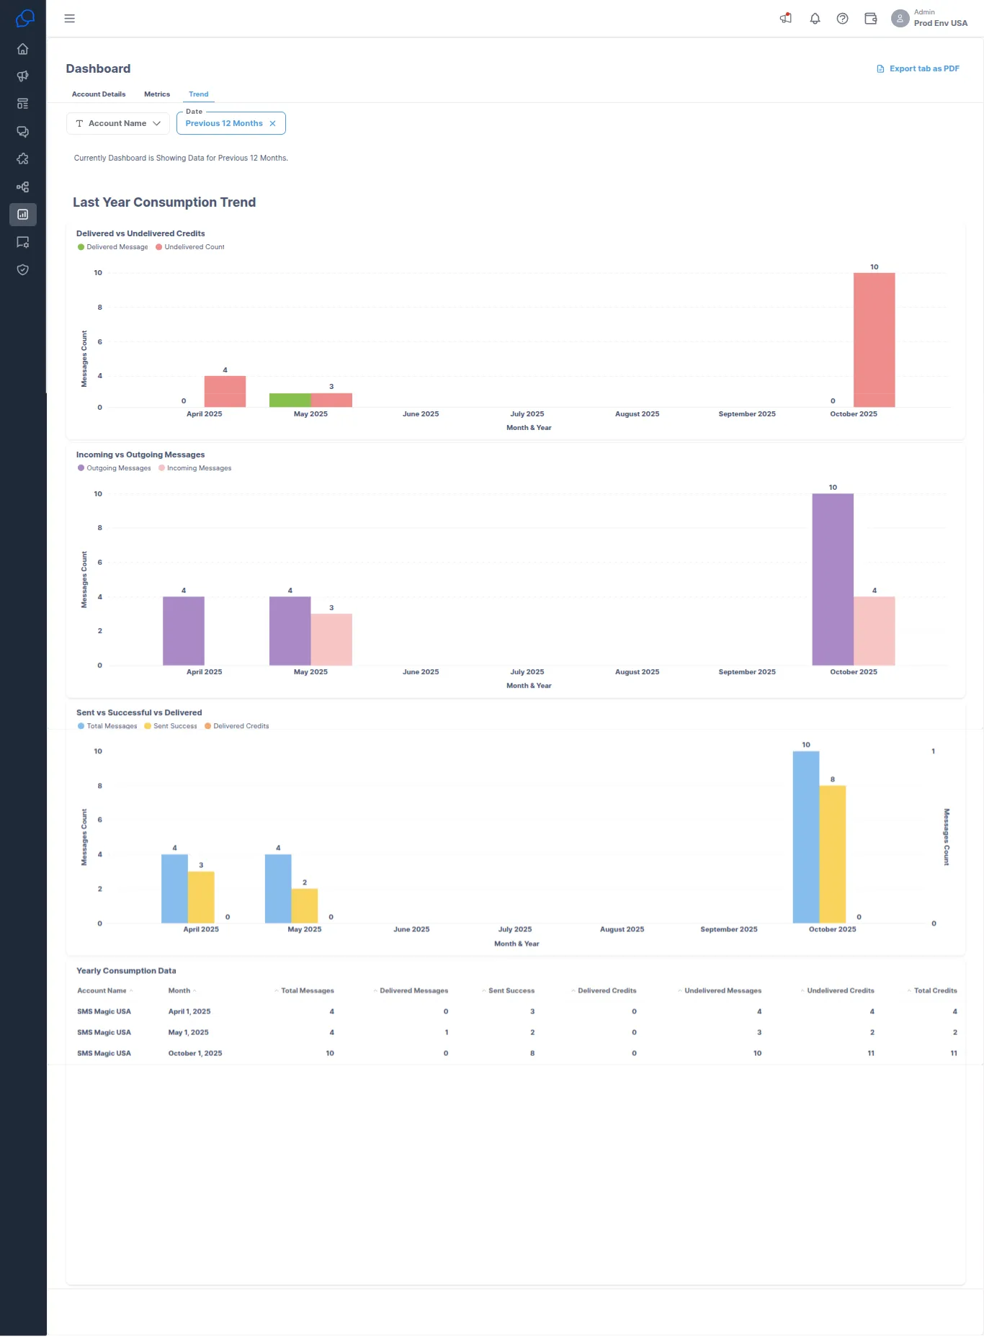Open the notifications bell
Image resolution: width=984 pixels, height=1339 pixels.
pos(815,19)
